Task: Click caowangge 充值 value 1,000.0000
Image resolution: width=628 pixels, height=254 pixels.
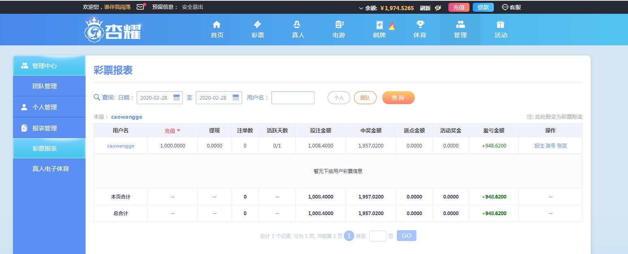Action: (x=173, y=146)
